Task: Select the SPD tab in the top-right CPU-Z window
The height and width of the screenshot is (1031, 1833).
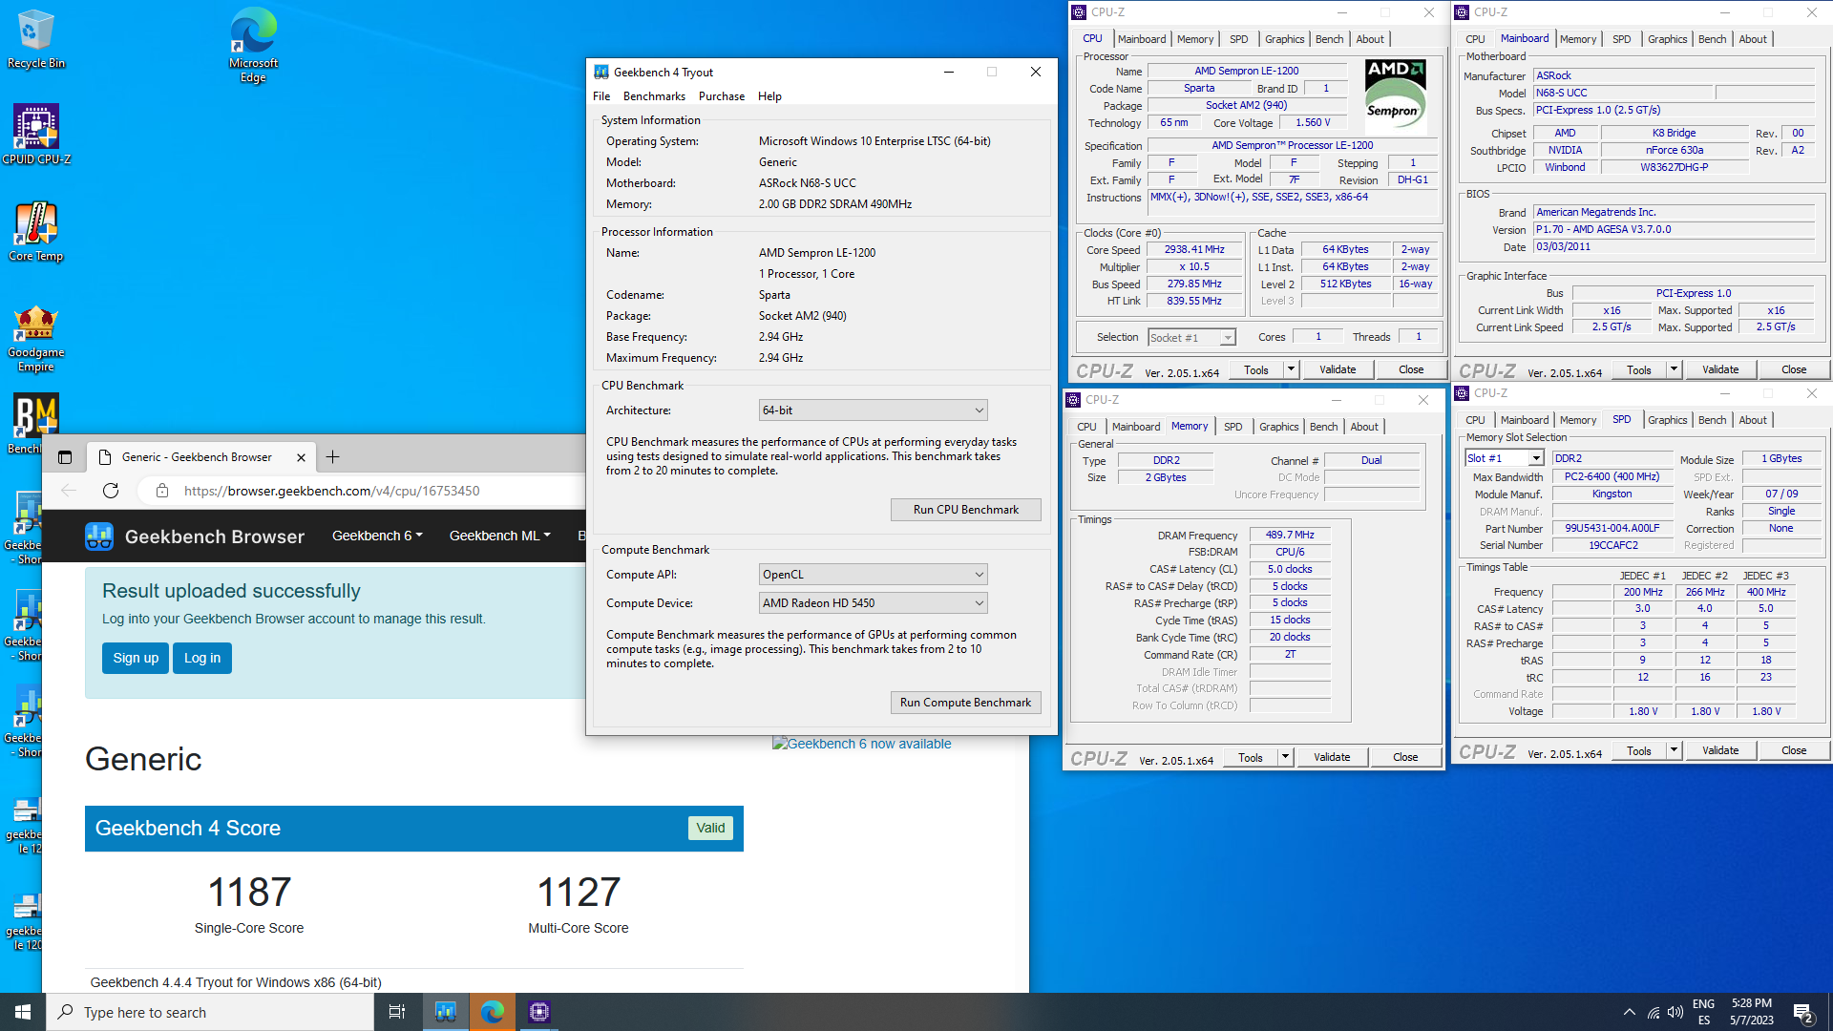Action: click(x=1621, y=39)
